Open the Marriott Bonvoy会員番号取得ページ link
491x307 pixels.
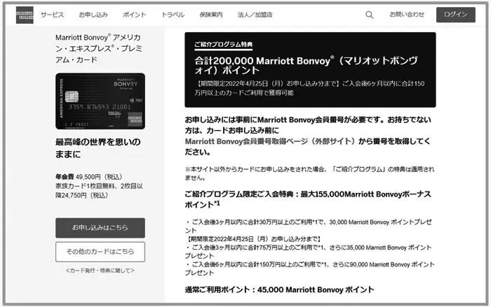pyautogui.click(x=270, y=141)
